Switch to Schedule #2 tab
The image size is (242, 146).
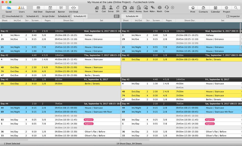pyautogui.click(x=64, y=16)
